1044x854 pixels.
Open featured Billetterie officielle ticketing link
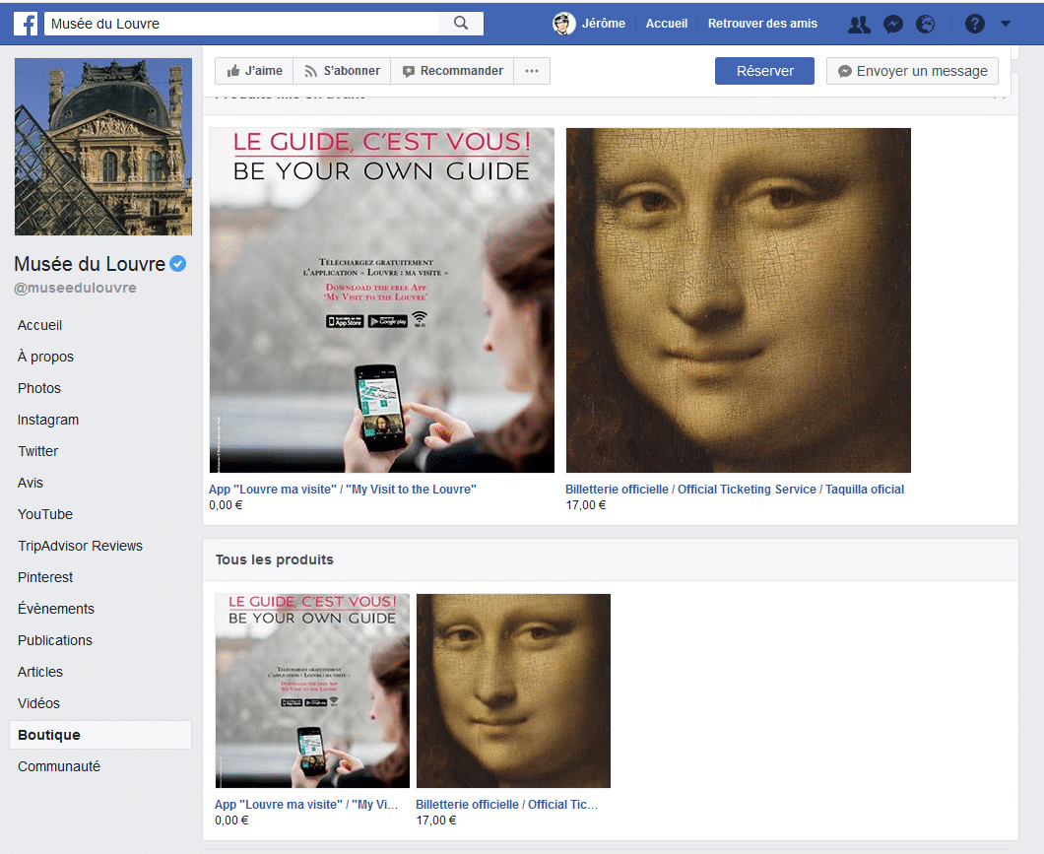[x=735, y=490]
